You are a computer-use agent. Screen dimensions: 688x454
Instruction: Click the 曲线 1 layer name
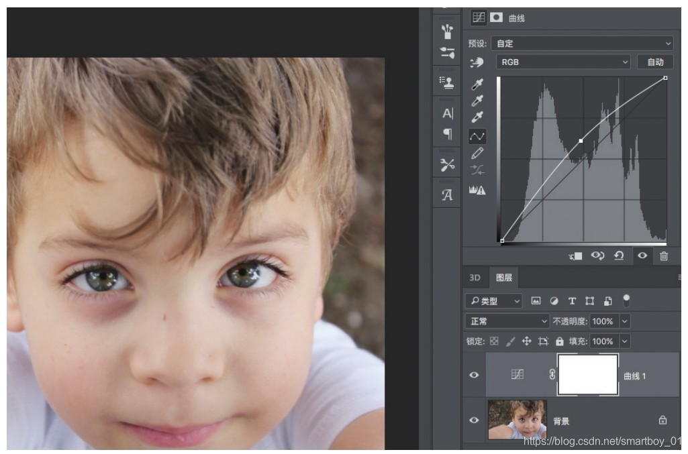tap(634, 376)
